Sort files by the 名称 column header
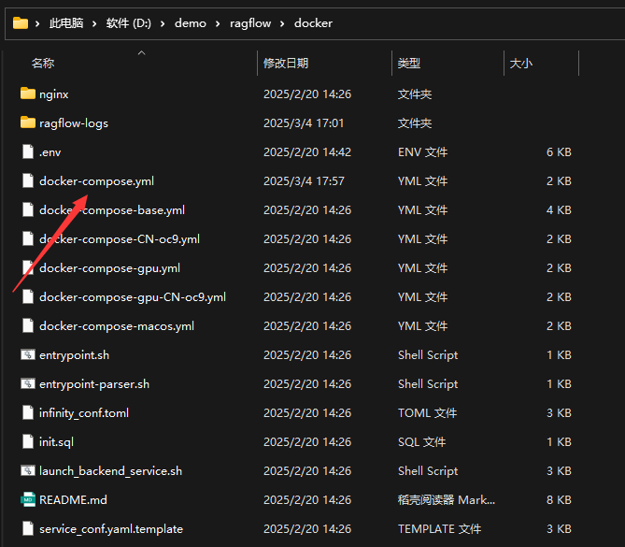This screenshot has height=547, width=625. 43,63
